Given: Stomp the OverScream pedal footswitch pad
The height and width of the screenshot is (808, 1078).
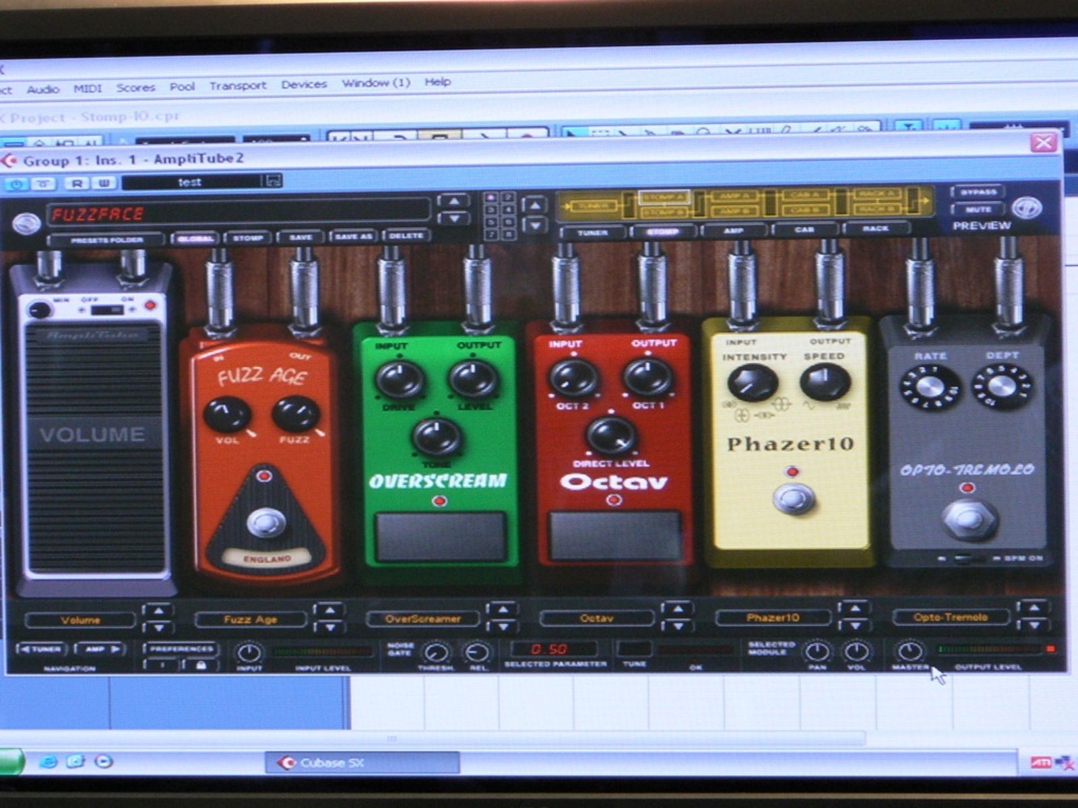Looking at the screenshot, I should pos(441,537).
